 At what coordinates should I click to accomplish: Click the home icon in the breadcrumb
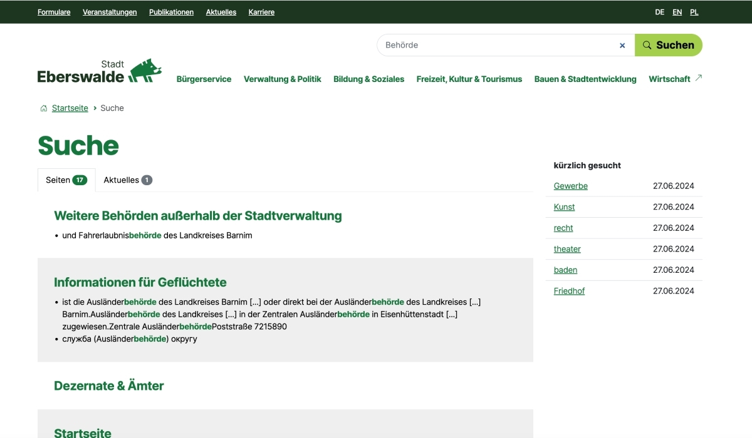click(x=43, y=108)
